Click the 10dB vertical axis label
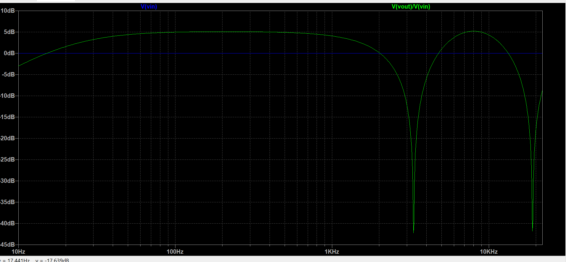The image size is (566, 262). point(8,11)
